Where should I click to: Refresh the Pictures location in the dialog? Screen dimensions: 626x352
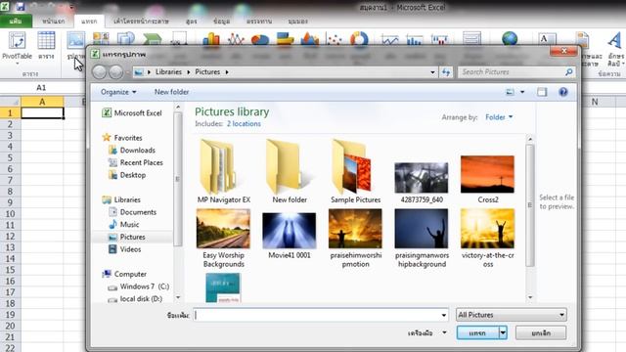(446, 72)
